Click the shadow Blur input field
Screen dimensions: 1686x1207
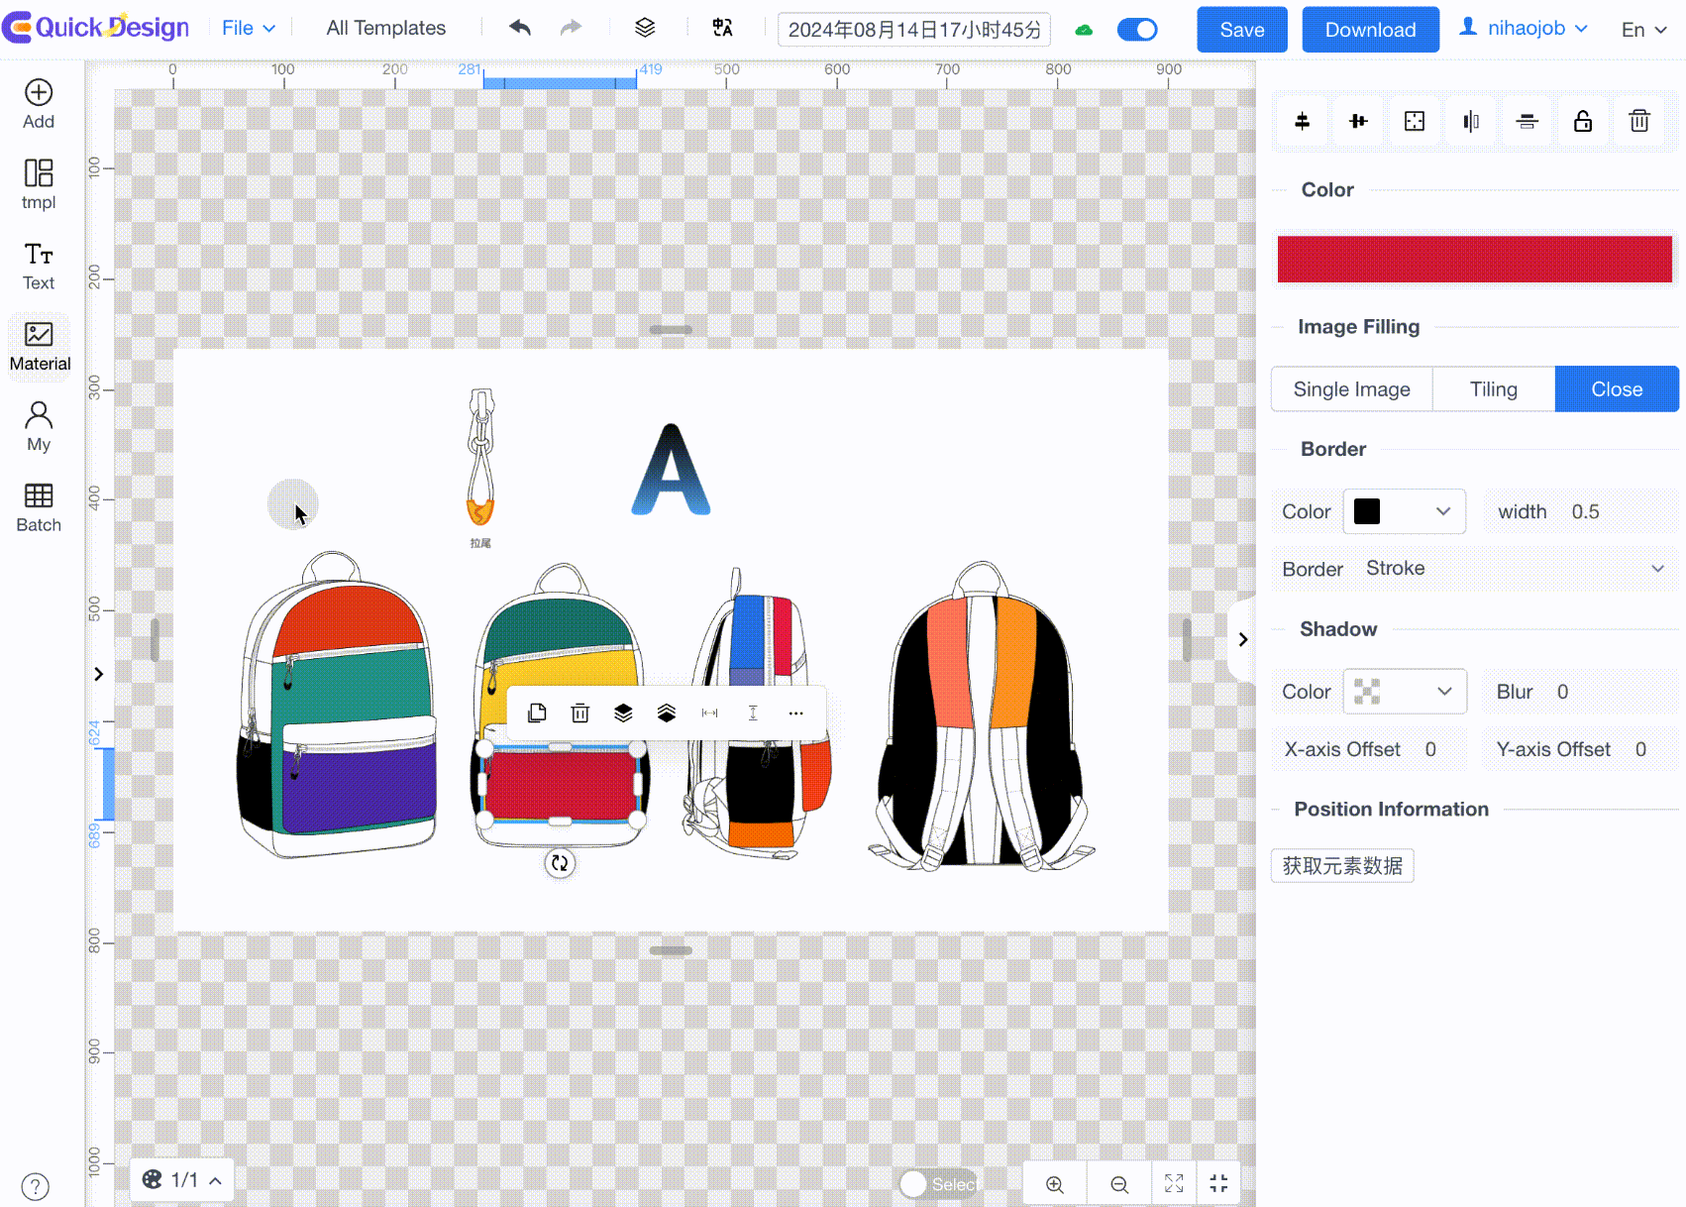pos(1613,692)
